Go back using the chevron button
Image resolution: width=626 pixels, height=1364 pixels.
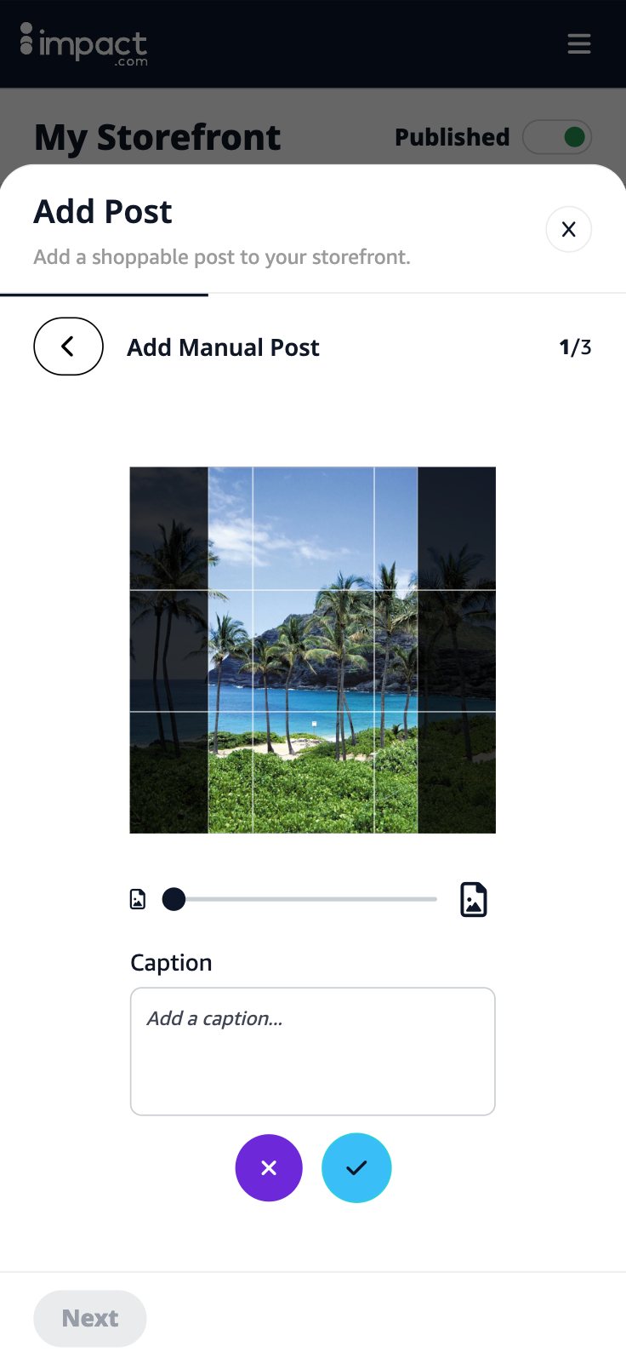[68, 347]
